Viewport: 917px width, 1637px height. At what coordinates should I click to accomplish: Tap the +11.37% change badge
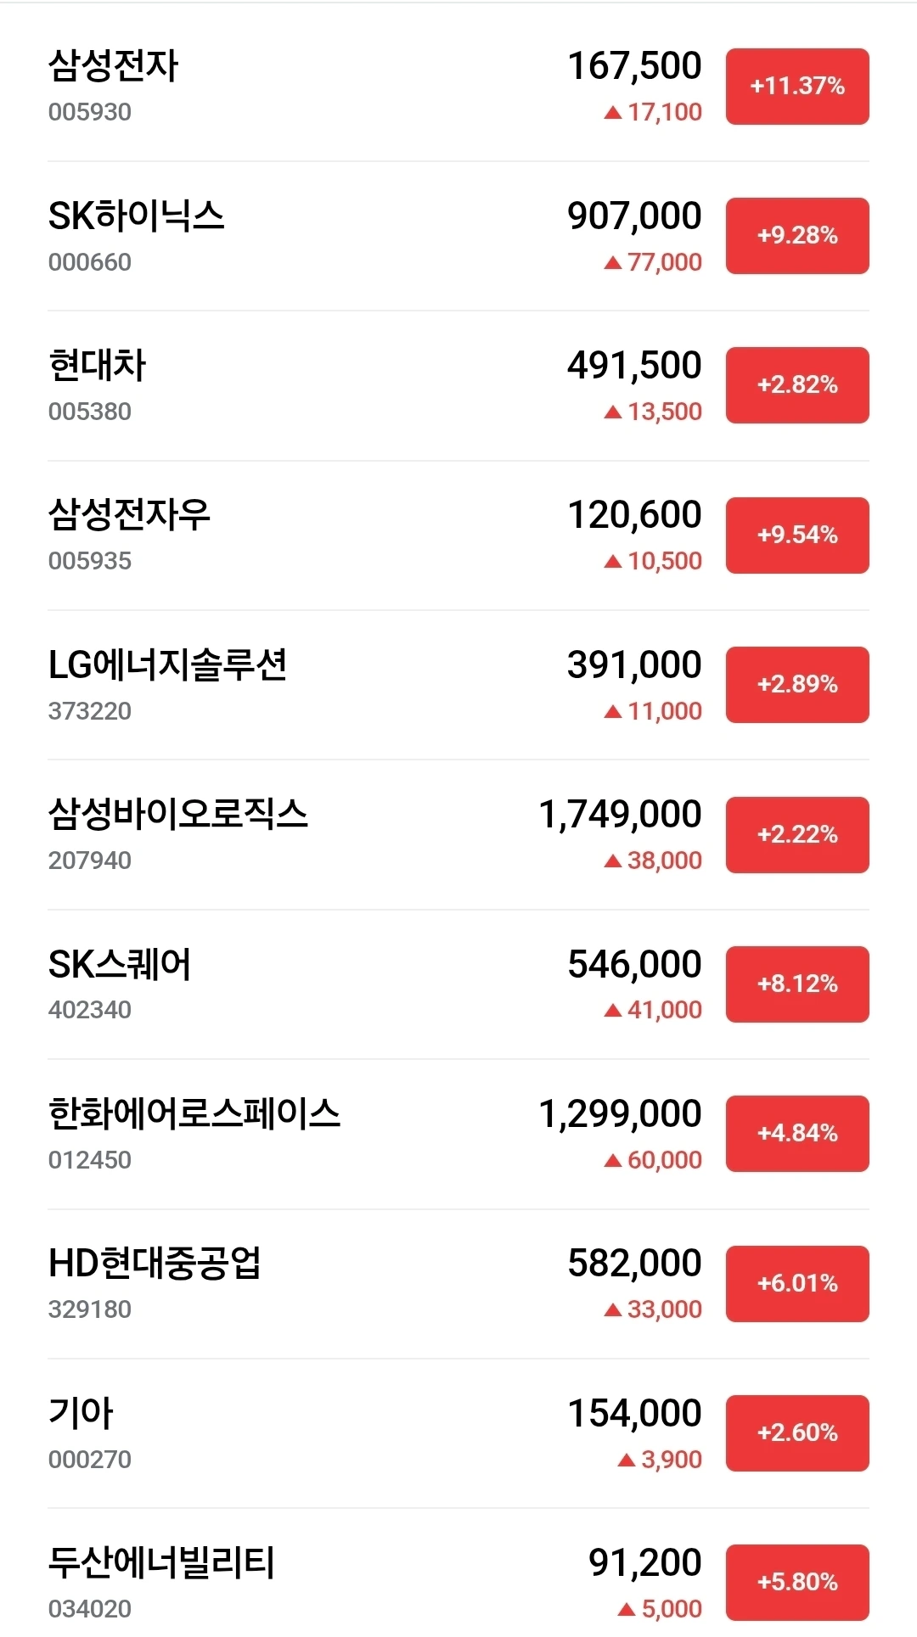point(797,87)
